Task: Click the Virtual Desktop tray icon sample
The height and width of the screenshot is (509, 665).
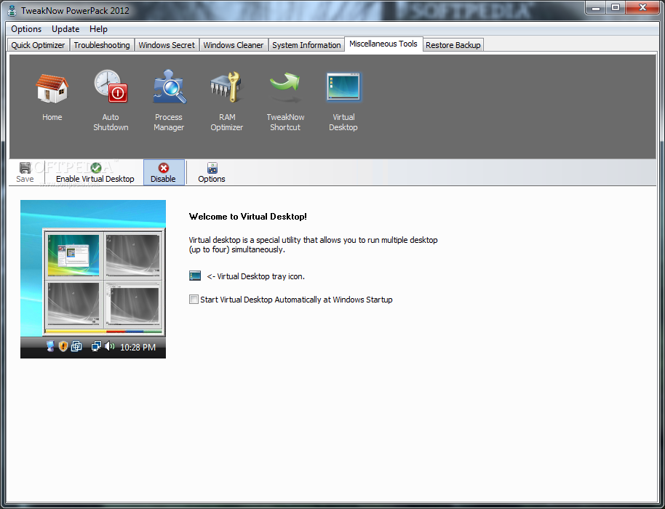Action: click(x=195, y=276)
